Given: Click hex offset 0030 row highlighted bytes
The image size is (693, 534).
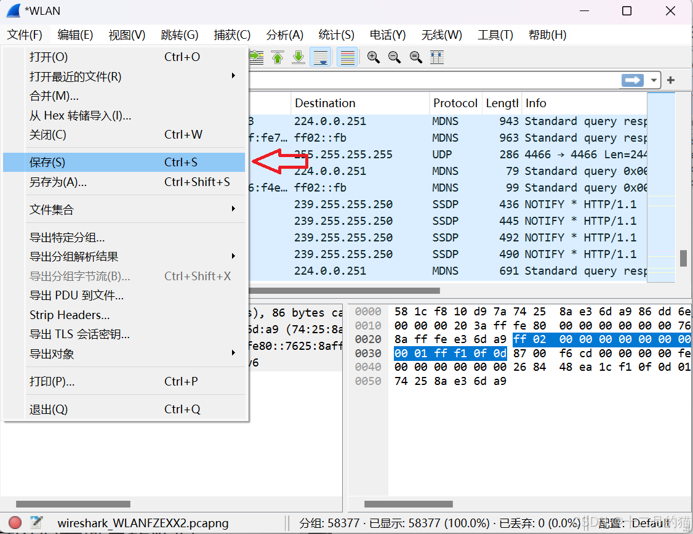Looking at the screenshot, I should 450,354.
